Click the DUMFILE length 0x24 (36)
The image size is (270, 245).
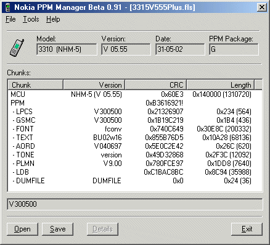click(x=237, y=181)
